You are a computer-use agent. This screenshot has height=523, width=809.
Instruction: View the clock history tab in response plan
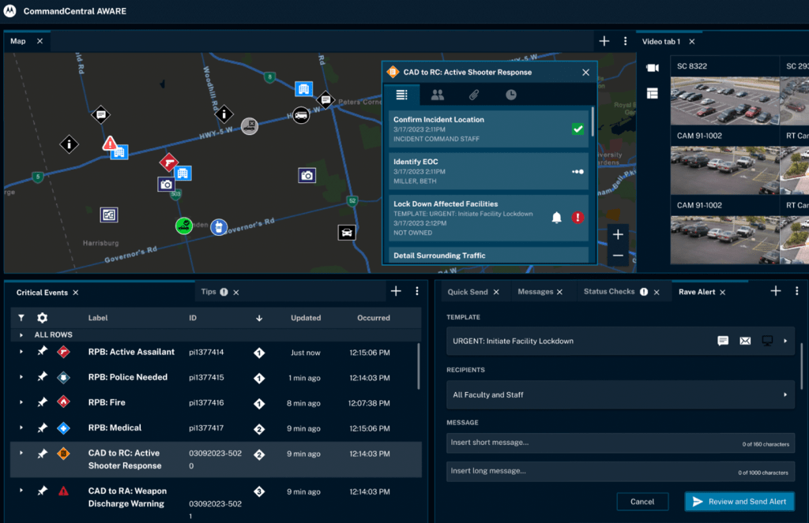click(x=510, y=95)
